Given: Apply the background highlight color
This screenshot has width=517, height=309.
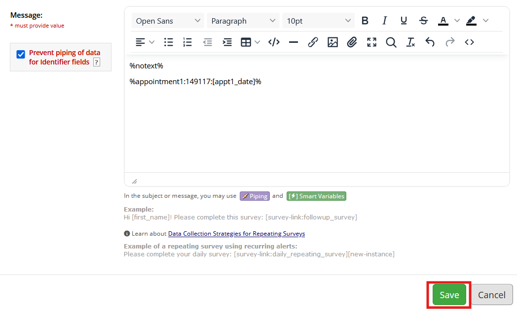Looking at the screenshot, I should click(471, 21).
